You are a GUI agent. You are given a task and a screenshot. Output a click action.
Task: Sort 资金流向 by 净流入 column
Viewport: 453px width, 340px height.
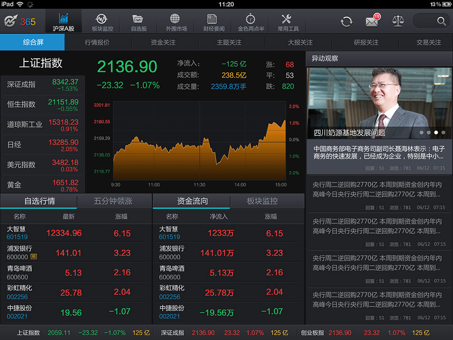click(x=219, y=216)
